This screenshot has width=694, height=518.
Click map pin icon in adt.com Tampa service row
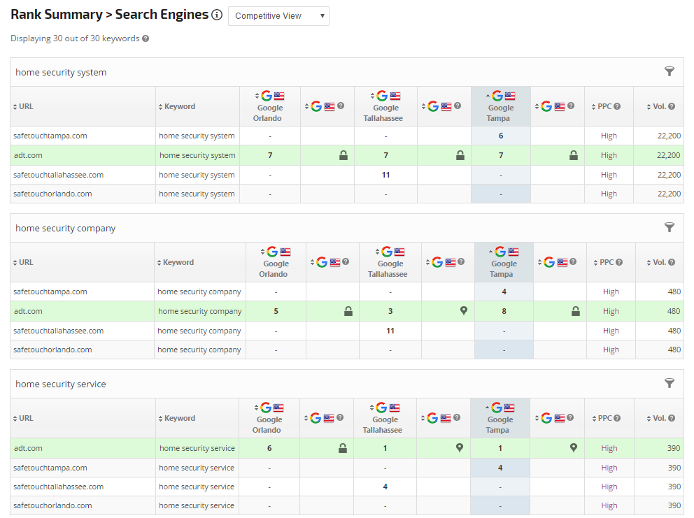coord(574,448)
